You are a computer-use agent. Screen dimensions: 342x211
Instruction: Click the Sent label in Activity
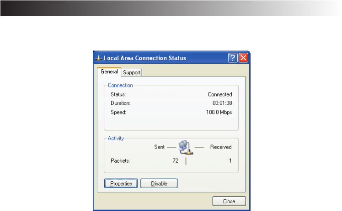tap(159, 147)
